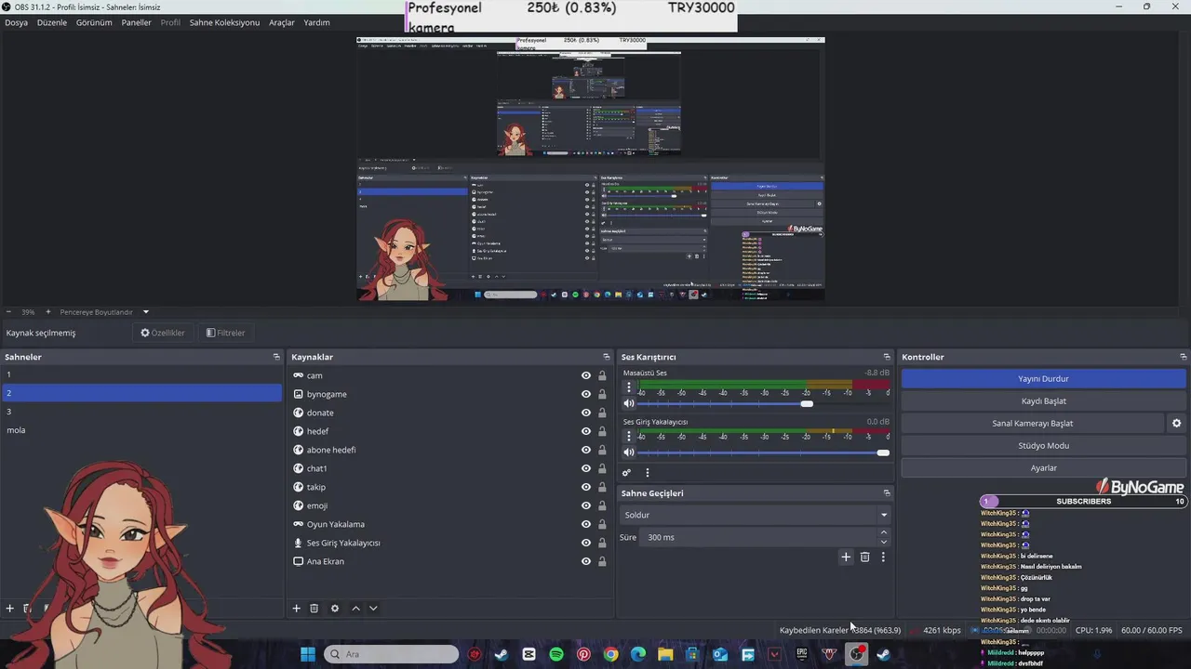
Task: Undock the Kontroller panel
Action: [x=1184, y=357]
